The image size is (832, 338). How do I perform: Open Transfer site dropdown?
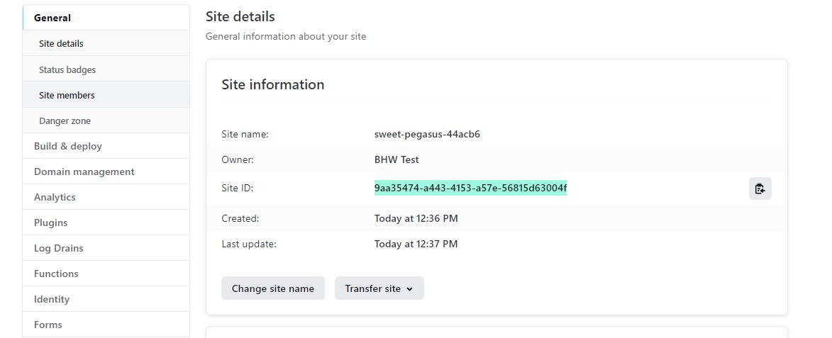(x=379, y=288)
